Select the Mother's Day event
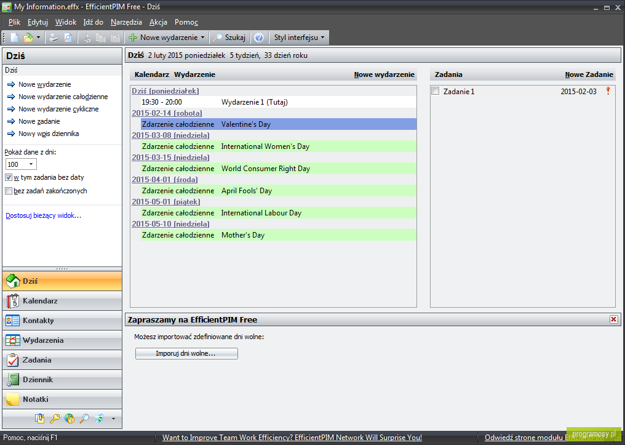The image size is (625, 445). click(x=279, y=235)
